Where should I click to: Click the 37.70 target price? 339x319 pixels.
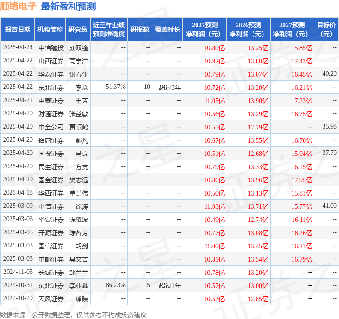(329, 153)
